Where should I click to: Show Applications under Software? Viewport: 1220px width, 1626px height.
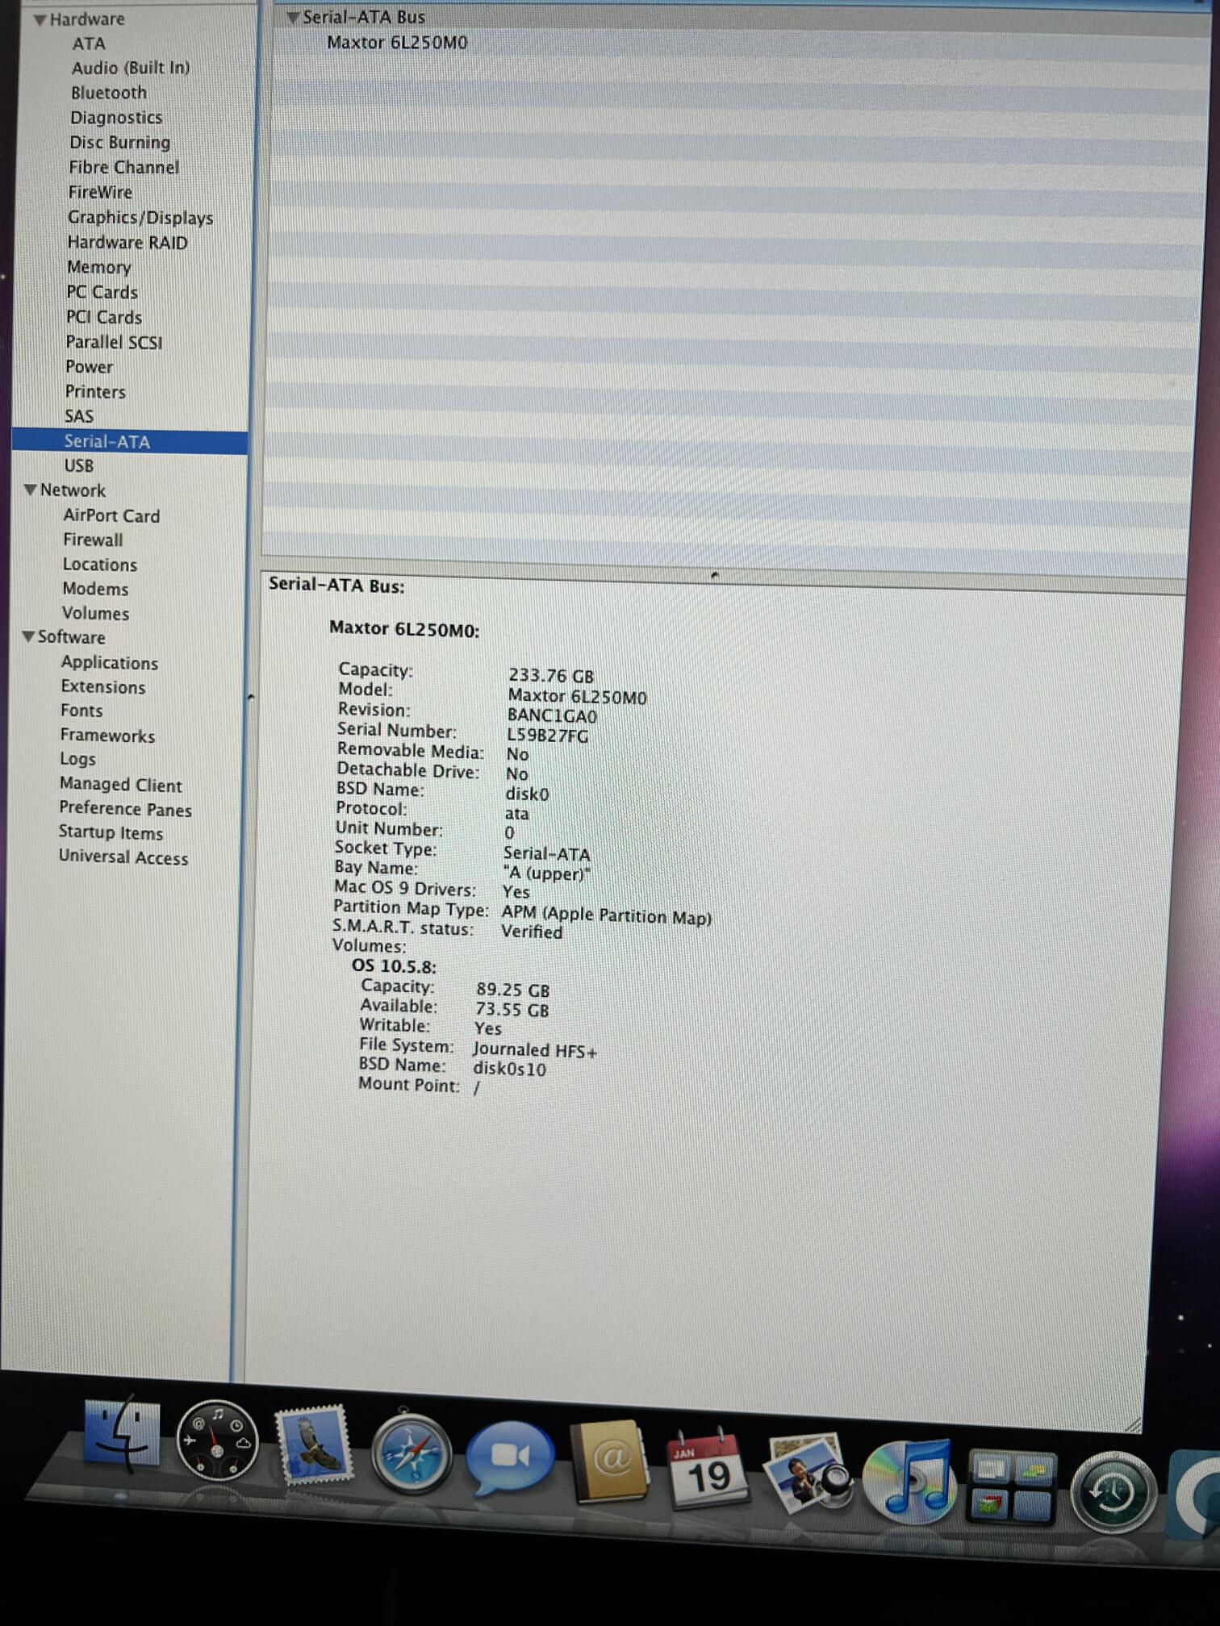110,662
